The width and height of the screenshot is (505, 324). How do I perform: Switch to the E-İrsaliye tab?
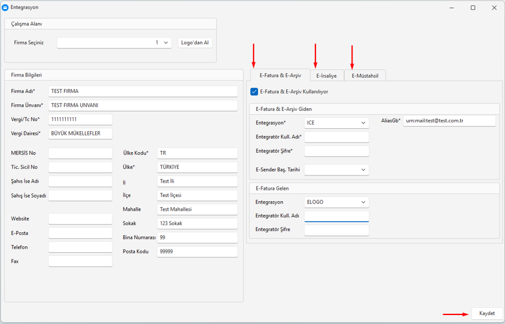pos(327,75)
